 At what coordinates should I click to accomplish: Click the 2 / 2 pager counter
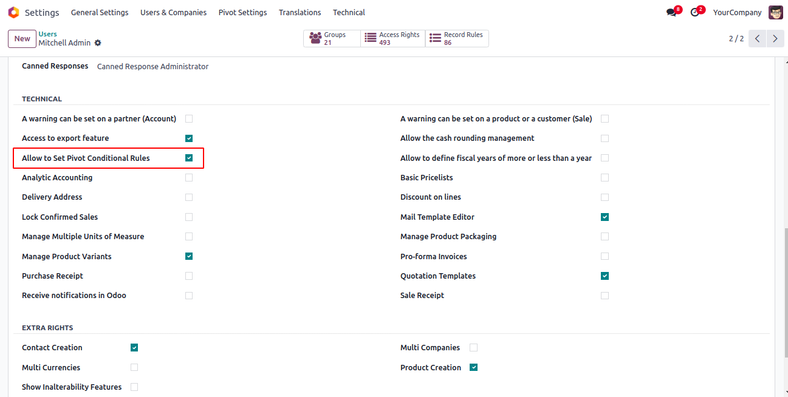tap(736, 38)
